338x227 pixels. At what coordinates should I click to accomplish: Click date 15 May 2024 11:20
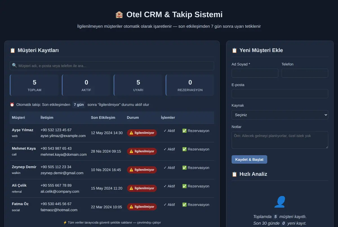pos(107,188)
